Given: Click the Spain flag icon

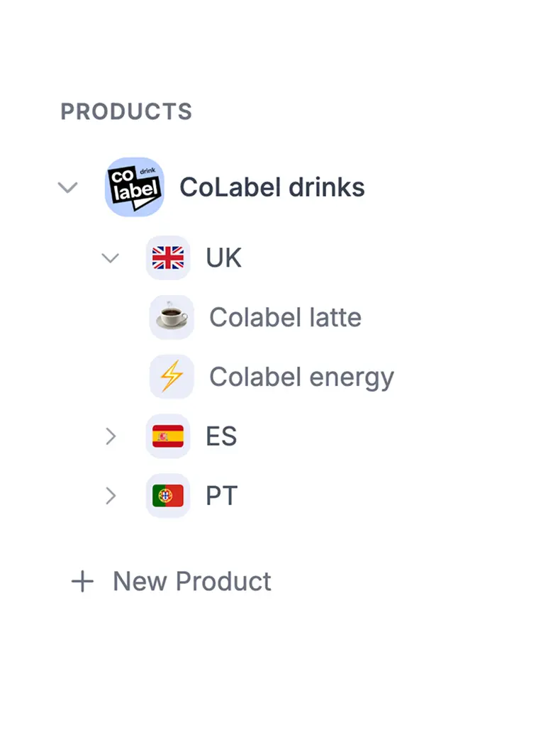Looking at the screenshot, I should (168, 436).
